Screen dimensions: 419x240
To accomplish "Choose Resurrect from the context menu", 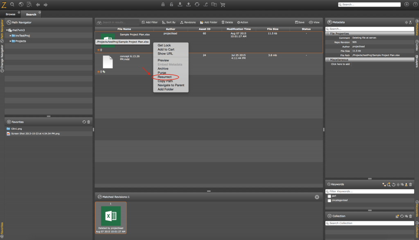I will tap(164, 77).
